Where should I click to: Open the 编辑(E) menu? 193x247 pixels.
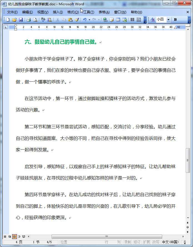click(x=27, y=12)
